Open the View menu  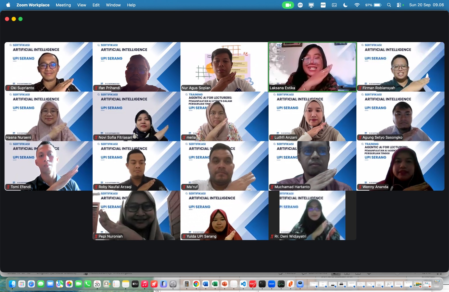[82, 5]
